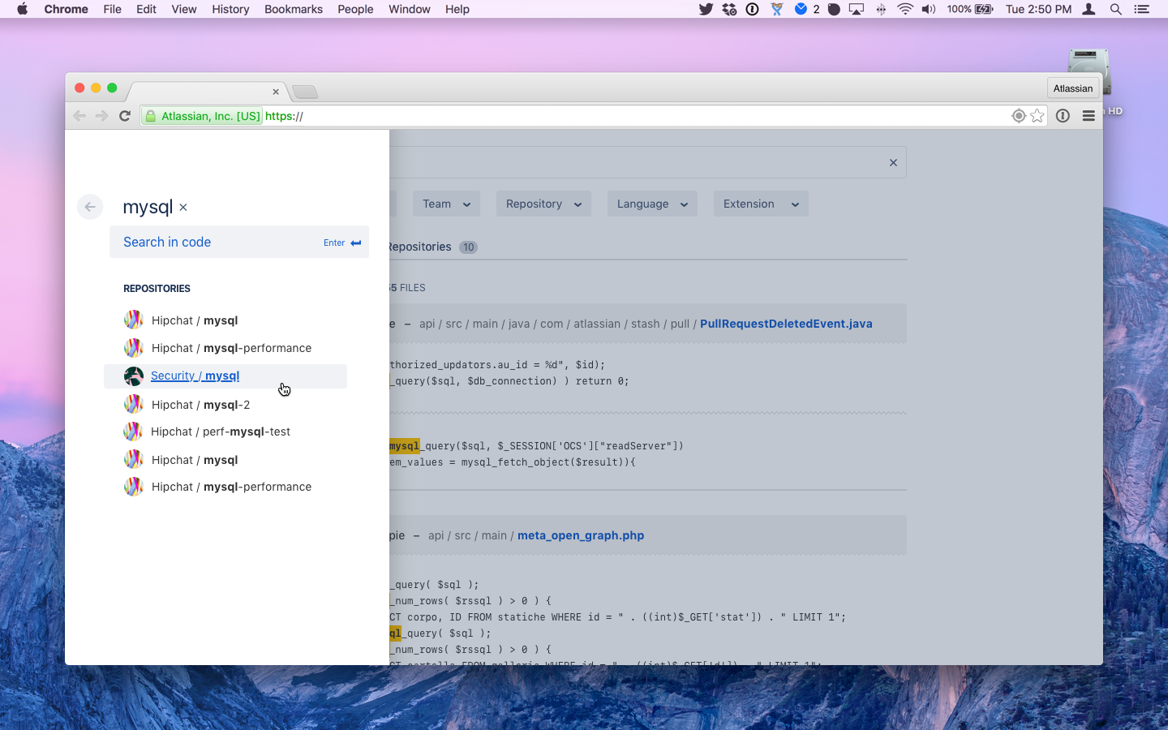Open the Bookmarks menu

[294, 9]
